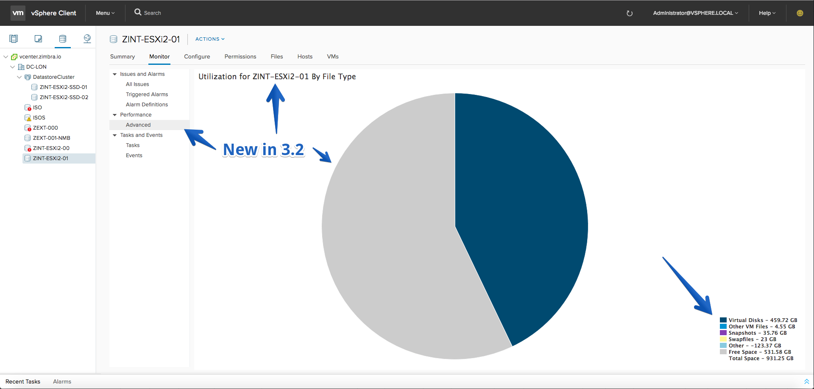Collapse the vcenter.zimbra.io tree node
The image size is (814, 389).
6,56
